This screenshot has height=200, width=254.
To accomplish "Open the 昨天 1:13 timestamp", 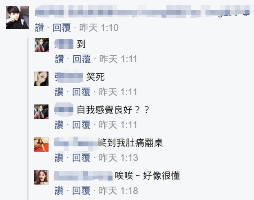I will (118, 158).
